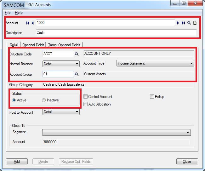The height and width of the screenshot is (171, 205).
Task: Jump to last account record arrow
Action: [x=183, y=23]
